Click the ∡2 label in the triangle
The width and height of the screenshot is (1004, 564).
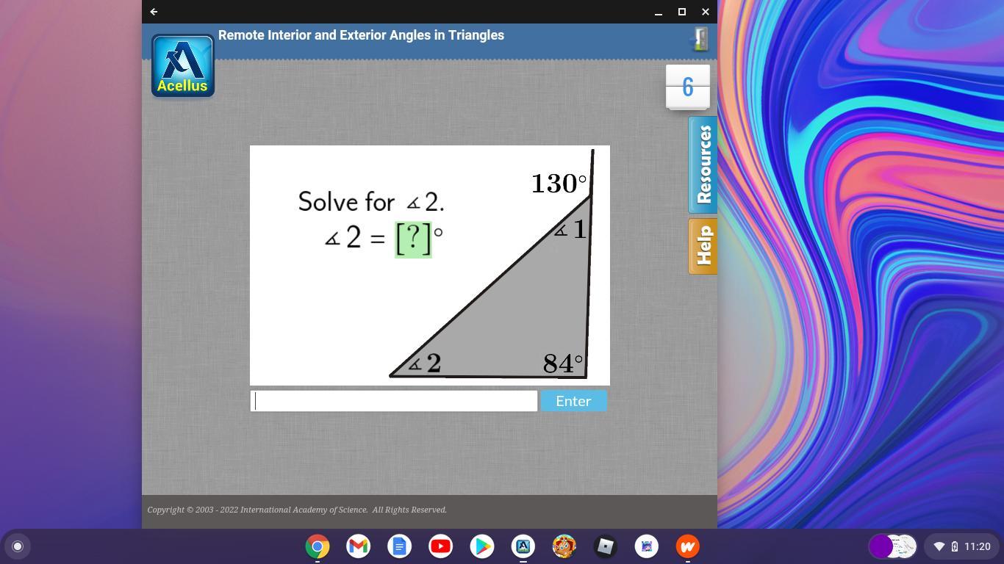(424, 364)
